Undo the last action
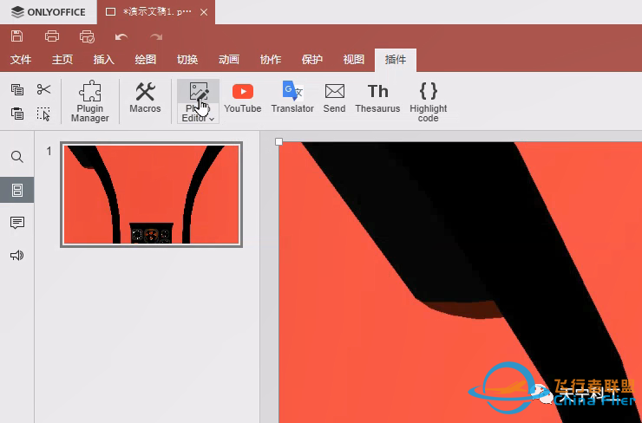This screenshot has width=642, height=423. 121,36
